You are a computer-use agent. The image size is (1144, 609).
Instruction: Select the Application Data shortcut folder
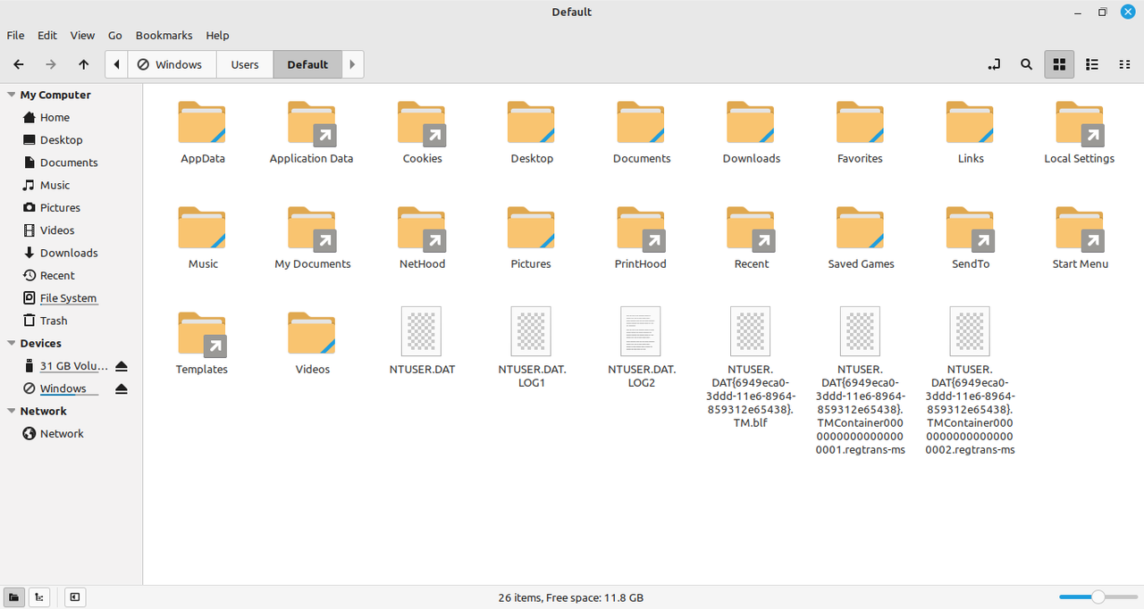tap(311, 122)
